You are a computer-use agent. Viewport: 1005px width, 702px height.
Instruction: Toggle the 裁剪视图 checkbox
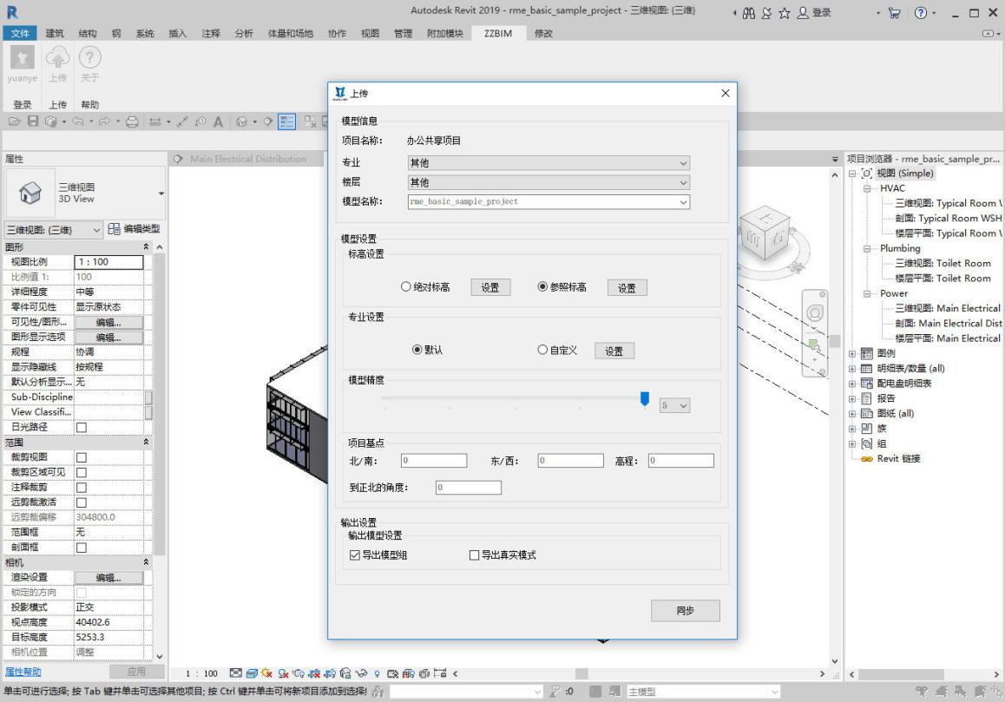click(x=82, y=457)
